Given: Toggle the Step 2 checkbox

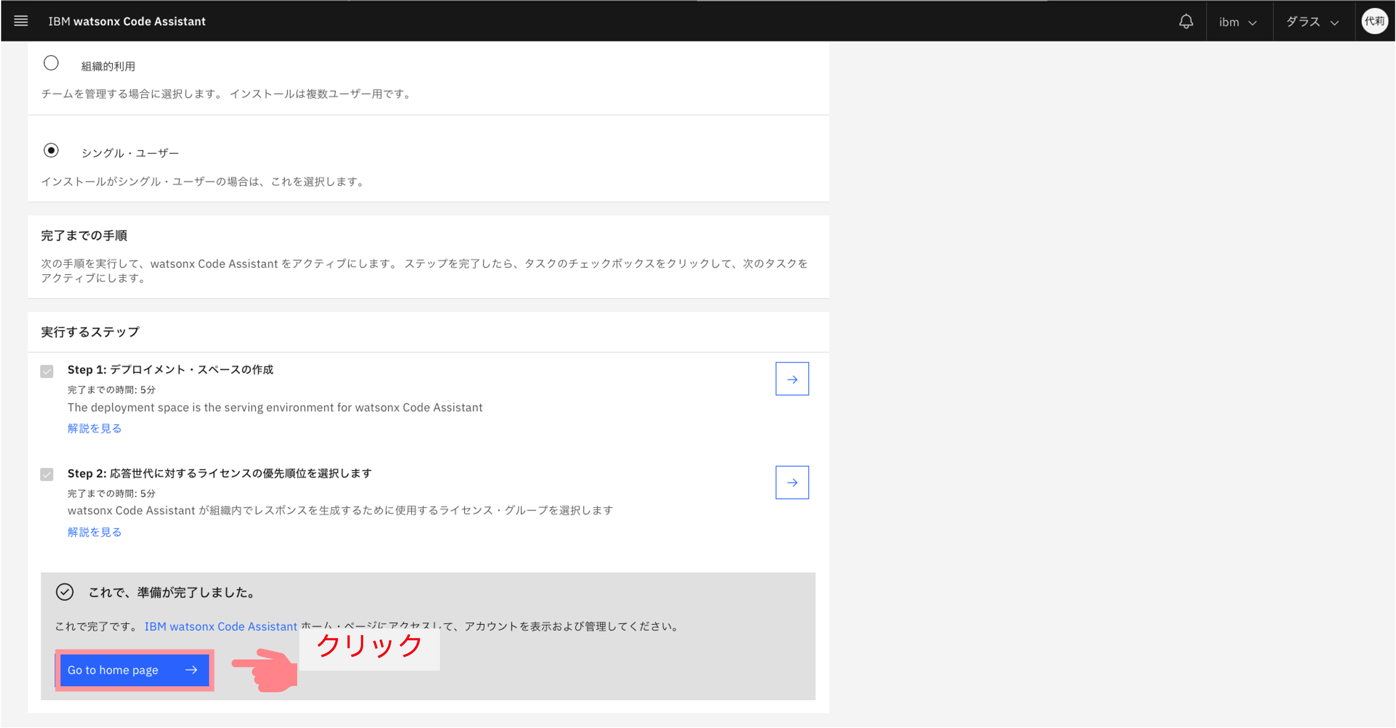Looking at the screenshot, I should [47, 475].
